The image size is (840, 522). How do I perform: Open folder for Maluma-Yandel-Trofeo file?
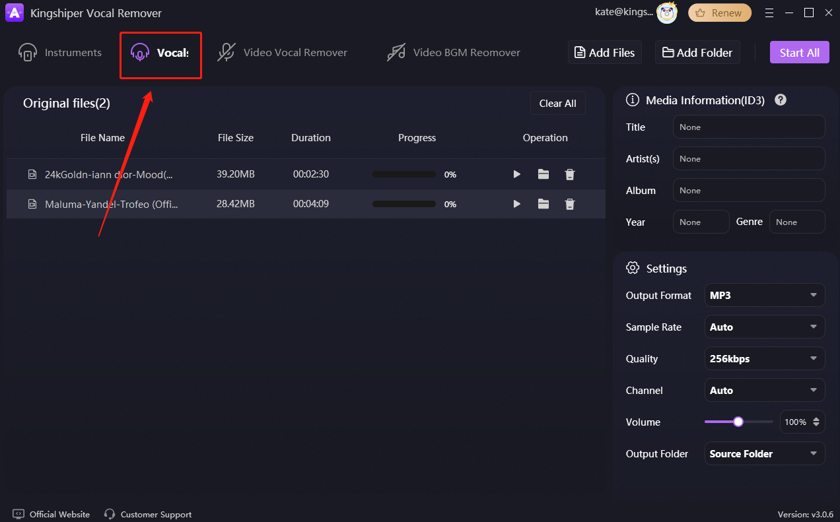[543, 204]
